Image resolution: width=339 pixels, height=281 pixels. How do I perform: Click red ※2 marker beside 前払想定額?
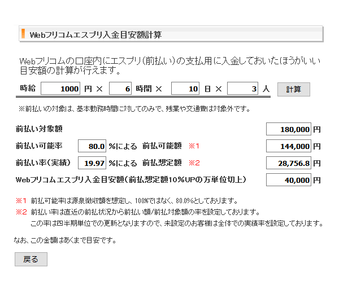pyautogui.click(x=194, y=163)
